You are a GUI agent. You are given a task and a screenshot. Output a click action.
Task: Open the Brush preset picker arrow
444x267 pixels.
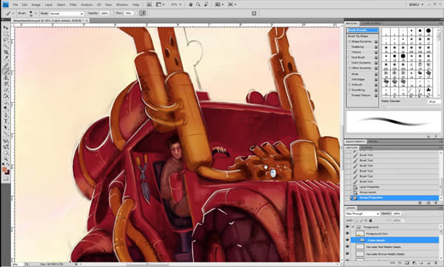coord(36,13)
